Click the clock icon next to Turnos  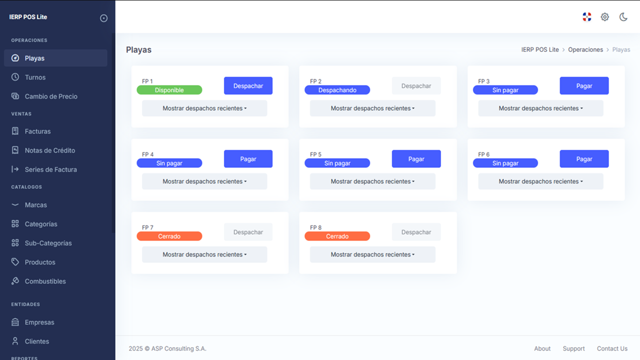point(15,77)
